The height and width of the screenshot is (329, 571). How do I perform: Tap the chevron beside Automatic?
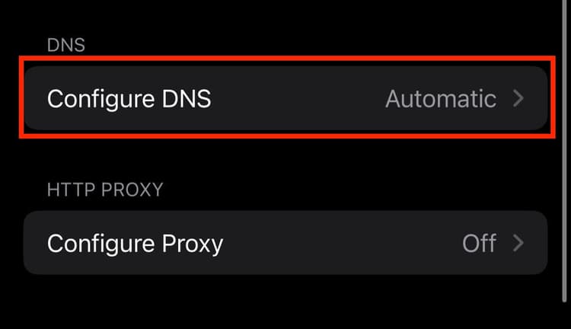[518, 99]
